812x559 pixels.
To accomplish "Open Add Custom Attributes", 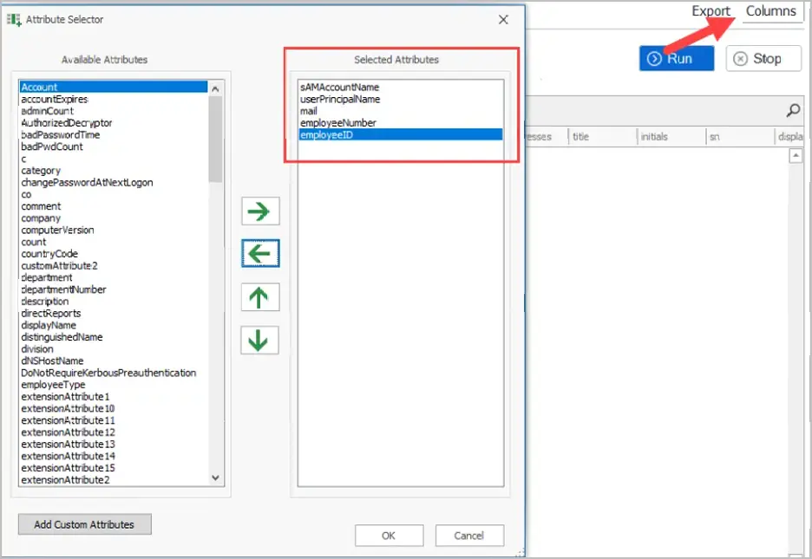I will click(84, 524).
